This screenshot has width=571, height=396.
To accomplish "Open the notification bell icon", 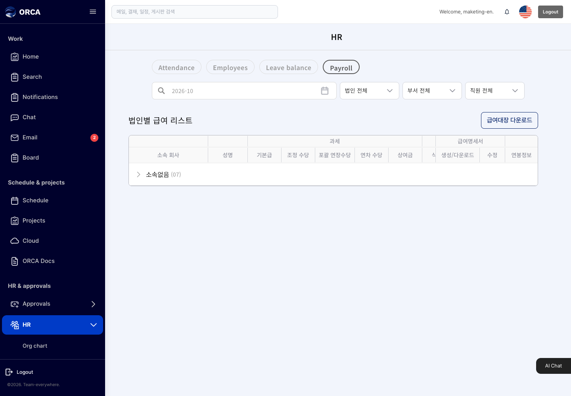I will [x=507, y=12].
